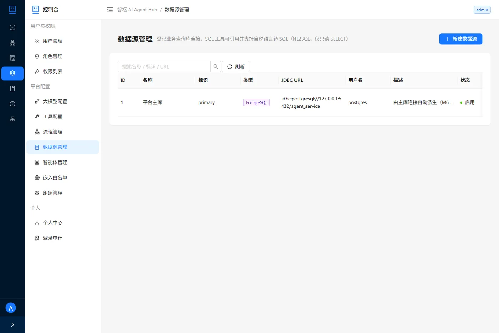Click the robot logo in the dark rail
Viewport: 499px width, 333px height.
[12, 10]
